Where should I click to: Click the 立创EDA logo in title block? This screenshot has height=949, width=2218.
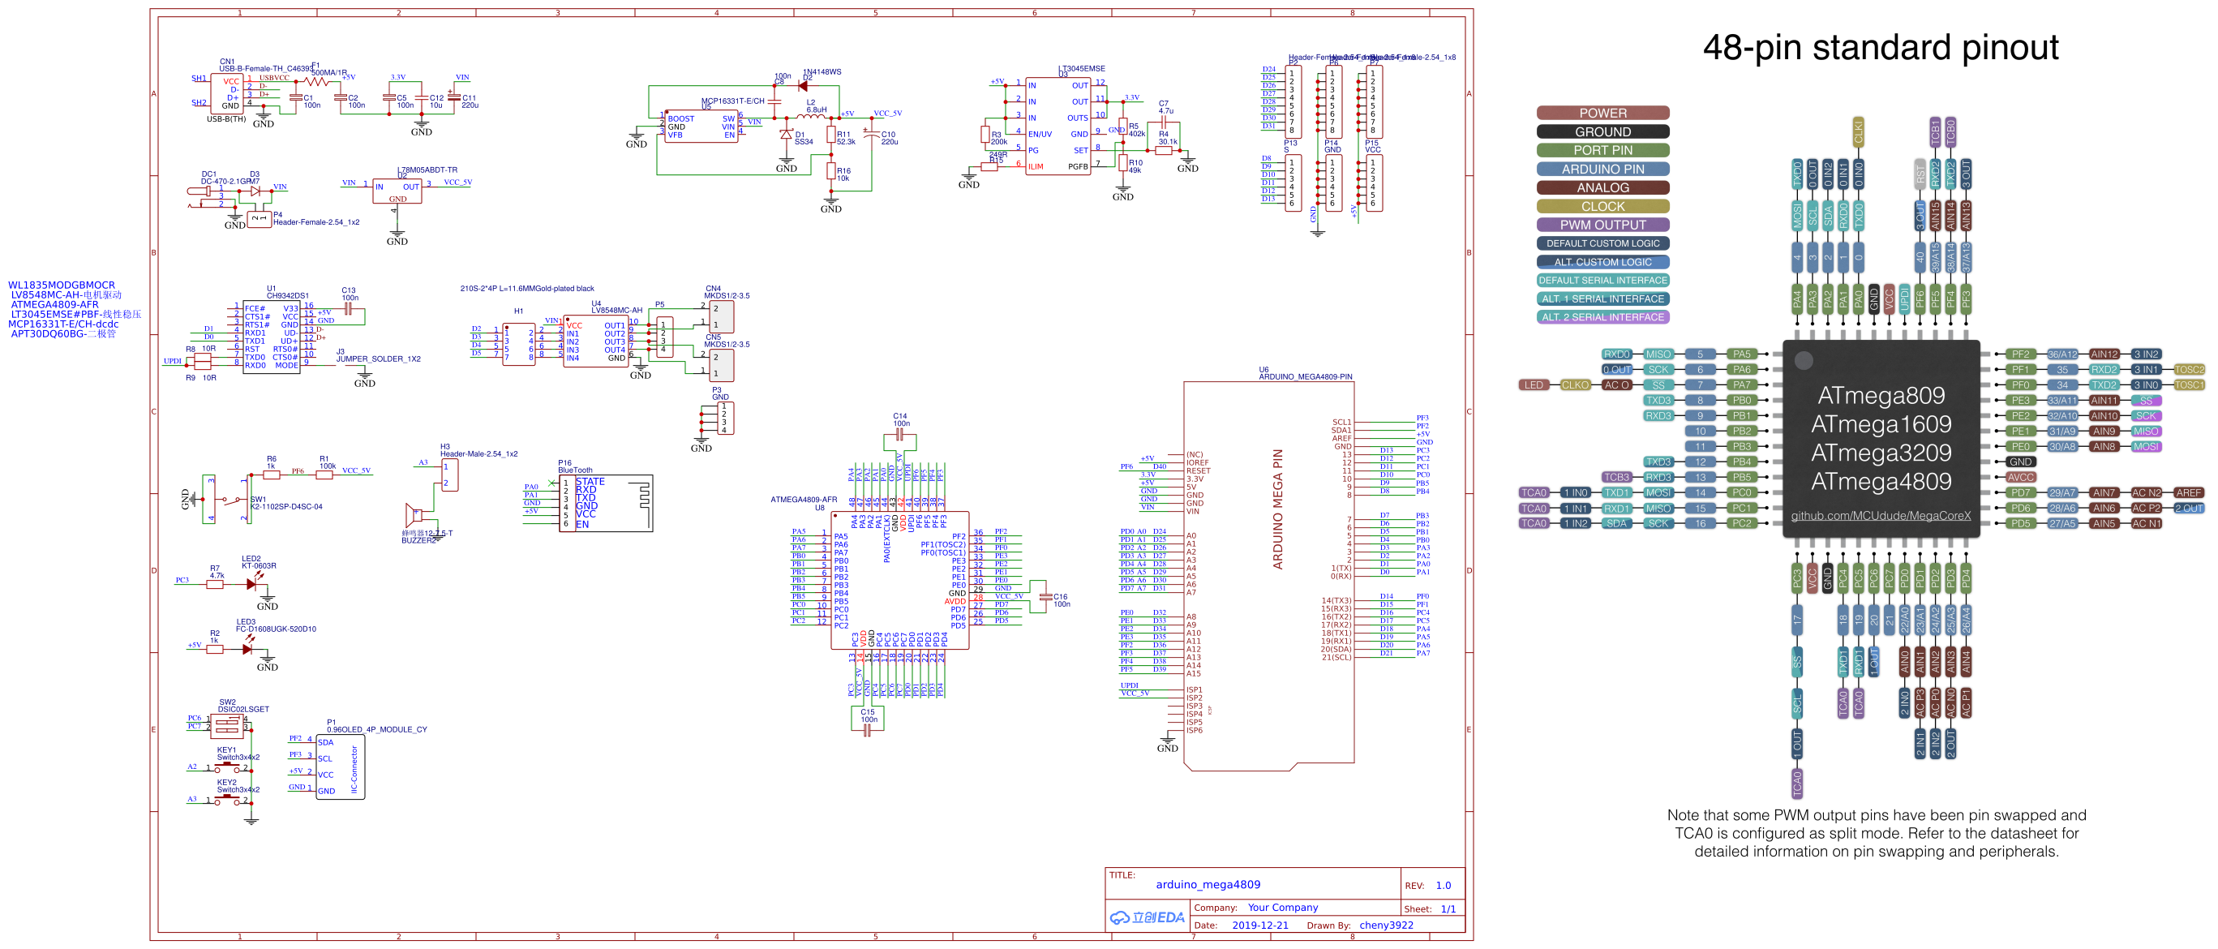(x=1145, y=917)
